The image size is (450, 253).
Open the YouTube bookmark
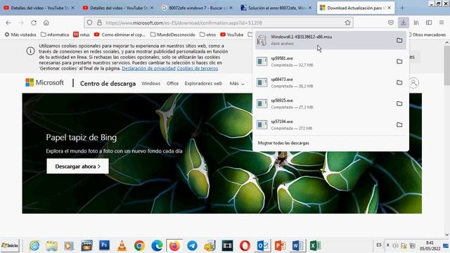pos(232,34)
